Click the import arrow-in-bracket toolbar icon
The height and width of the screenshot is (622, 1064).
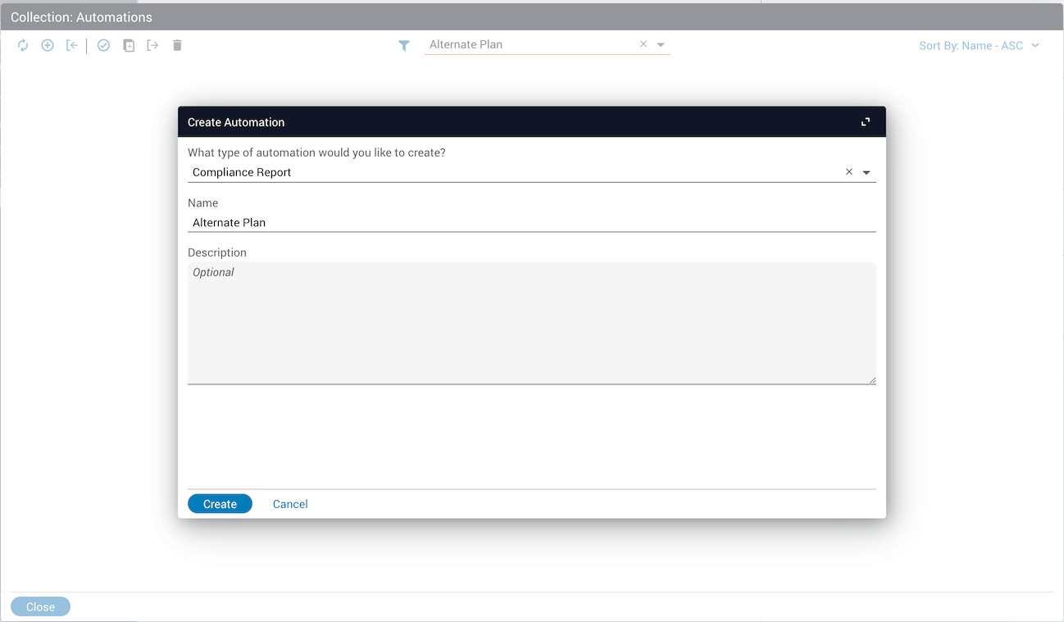coord(72,46)
